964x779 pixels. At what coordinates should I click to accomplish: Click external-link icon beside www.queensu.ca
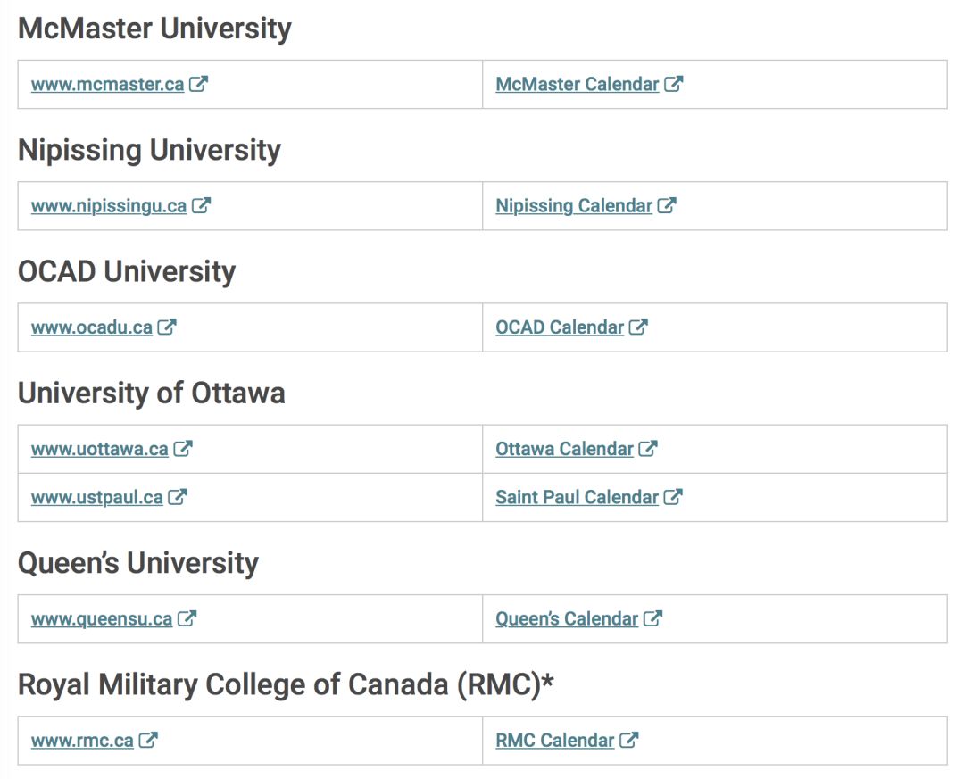187,618
